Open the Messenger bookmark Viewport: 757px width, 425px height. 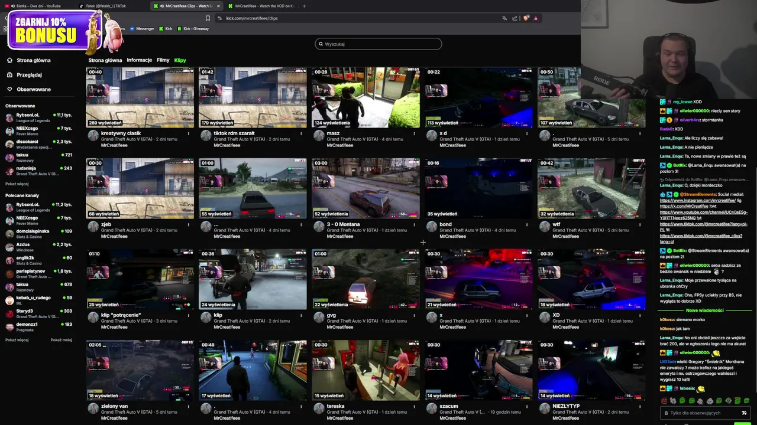click(141, 28)
